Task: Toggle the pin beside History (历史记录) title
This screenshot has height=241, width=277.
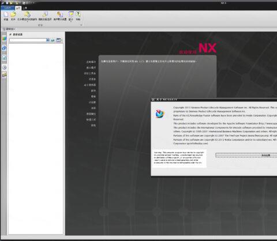Action: coord(10,35)
